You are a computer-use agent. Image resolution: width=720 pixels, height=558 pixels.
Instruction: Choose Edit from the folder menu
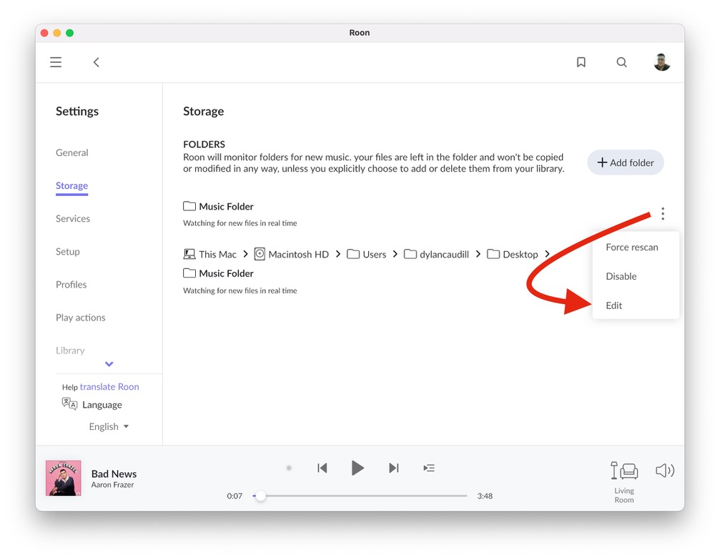pyautogui.click(x=614, y=305)
